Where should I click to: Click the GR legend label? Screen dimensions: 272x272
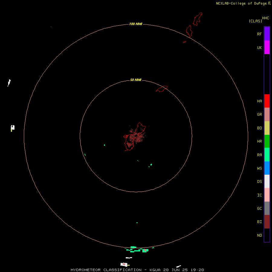pos(259,115)
